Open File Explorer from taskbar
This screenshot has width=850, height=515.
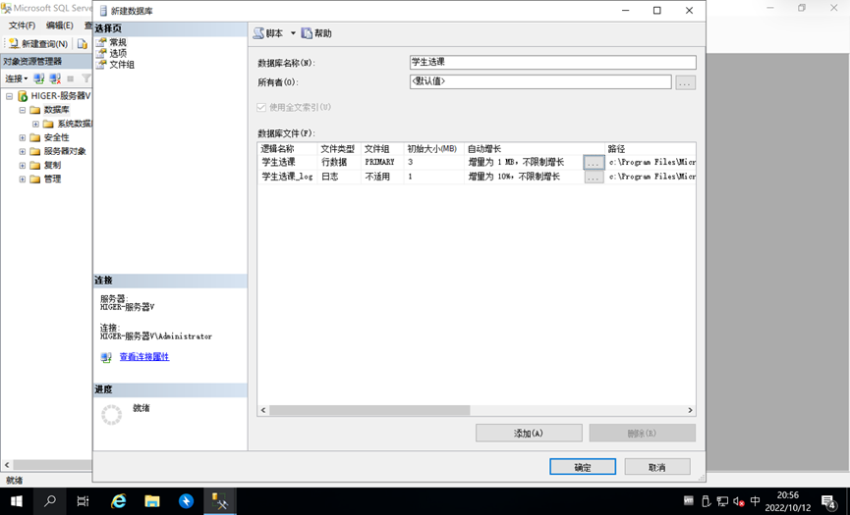(151, 501)
